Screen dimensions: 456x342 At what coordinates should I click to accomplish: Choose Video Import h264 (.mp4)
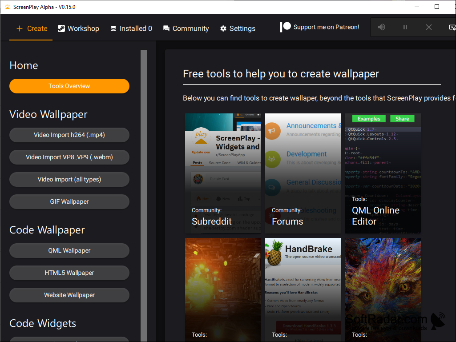pos(69,135)
